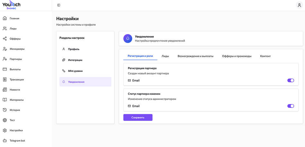Click the Изменение статуса администратором text
The image size is (305, 147).
[x=152, y=99]
